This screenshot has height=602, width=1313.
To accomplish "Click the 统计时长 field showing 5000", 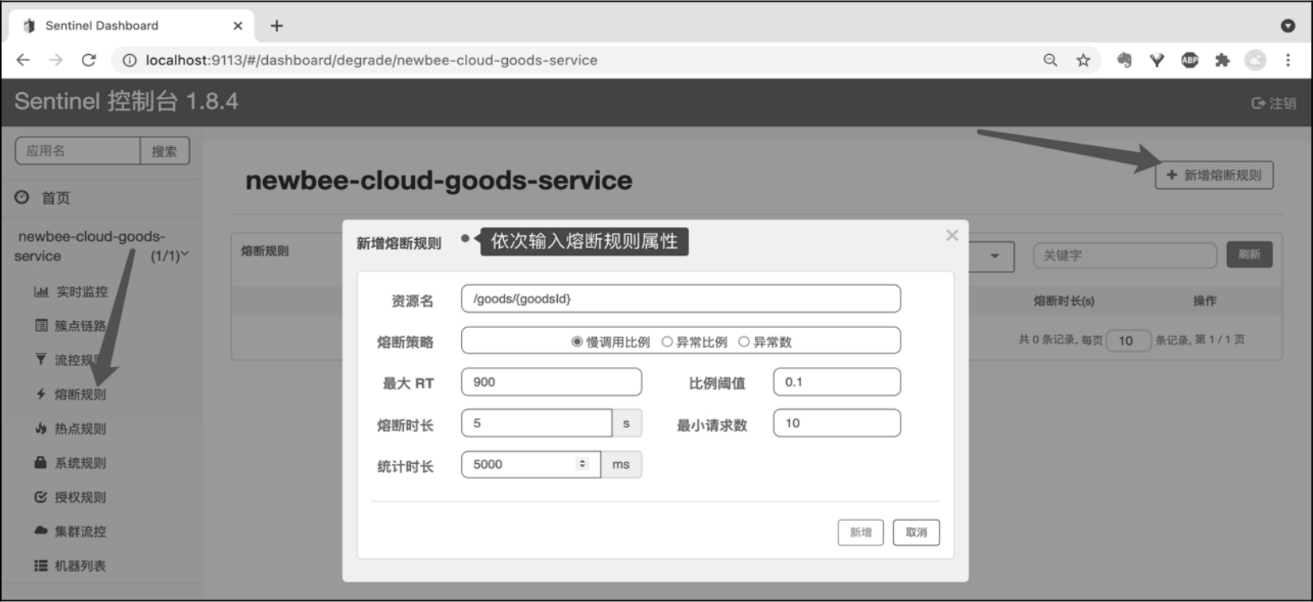I will pos(531,465).
